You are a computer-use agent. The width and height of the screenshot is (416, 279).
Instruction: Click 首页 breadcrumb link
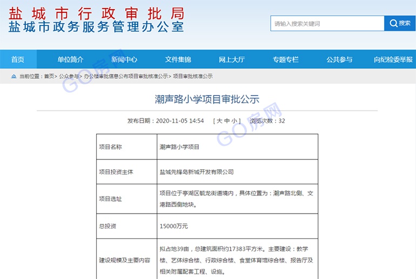tap(49, 76)
